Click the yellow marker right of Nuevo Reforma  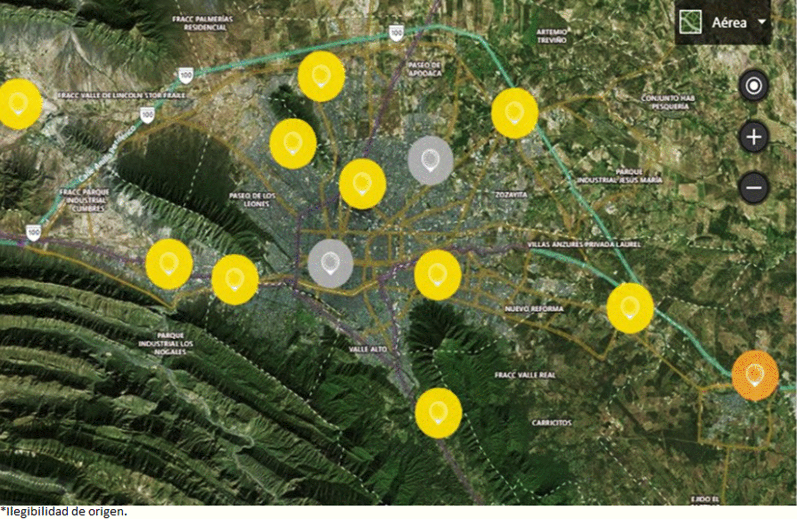630,308
